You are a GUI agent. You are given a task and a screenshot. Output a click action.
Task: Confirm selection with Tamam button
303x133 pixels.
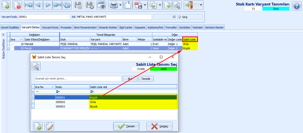coord(126,126)
